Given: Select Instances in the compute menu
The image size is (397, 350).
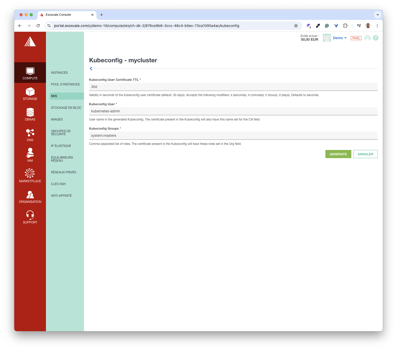Looking at the screenshot, I should 59,73.
